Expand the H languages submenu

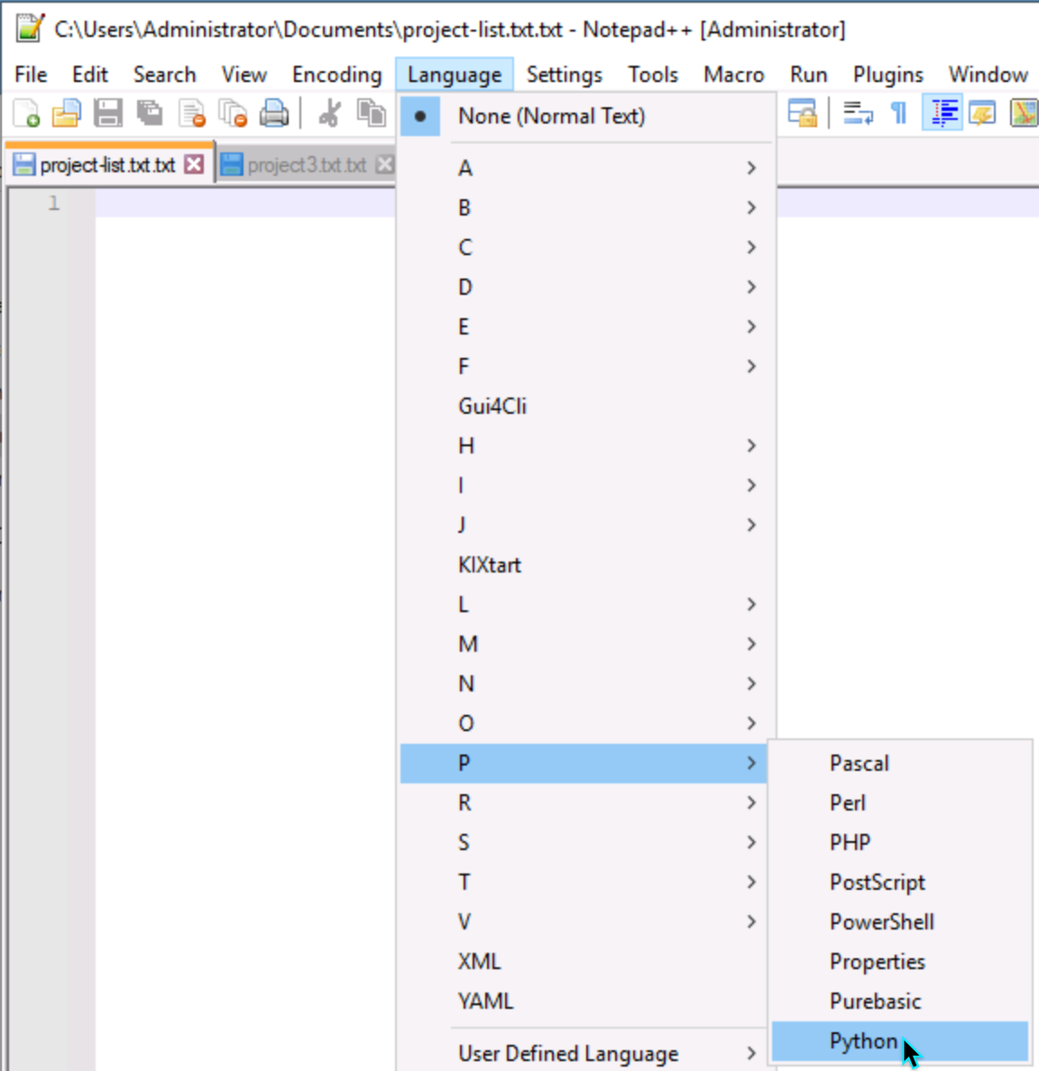pyautogui.click(x=586, y=445)
